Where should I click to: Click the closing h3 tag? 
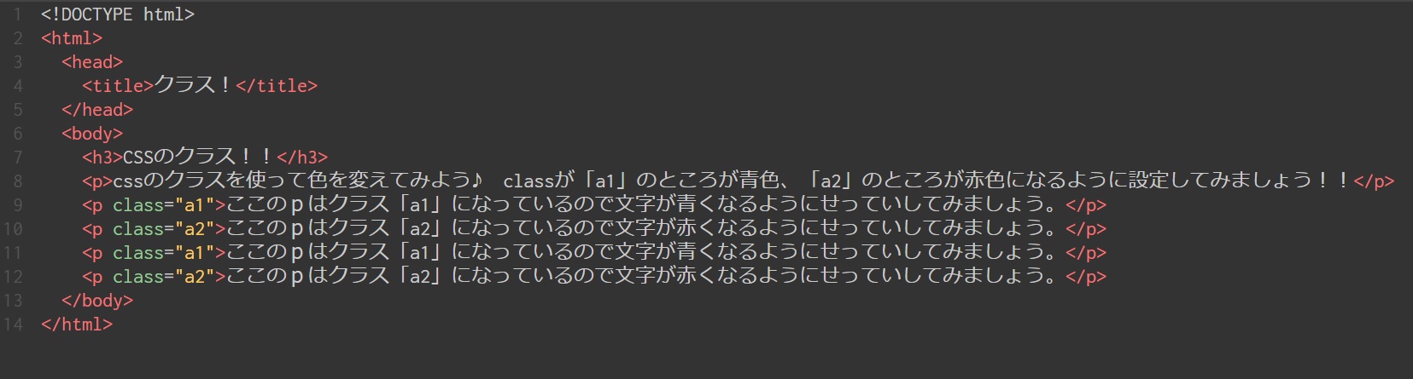[x=302, y=158]
